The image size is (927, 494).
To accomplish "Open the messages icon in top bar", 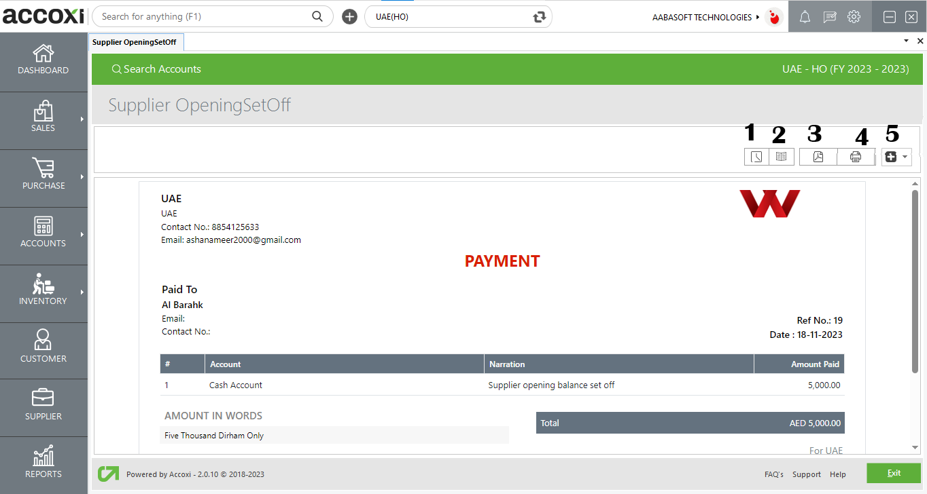I will pyautogui.click(x=829, y=18).
